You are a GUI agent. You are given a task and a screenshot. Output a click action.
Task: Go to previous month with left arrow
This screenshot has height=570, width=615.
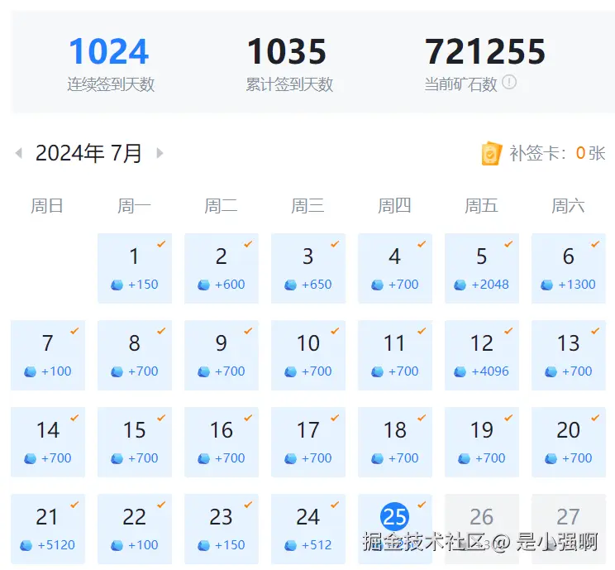coord(19,153)
